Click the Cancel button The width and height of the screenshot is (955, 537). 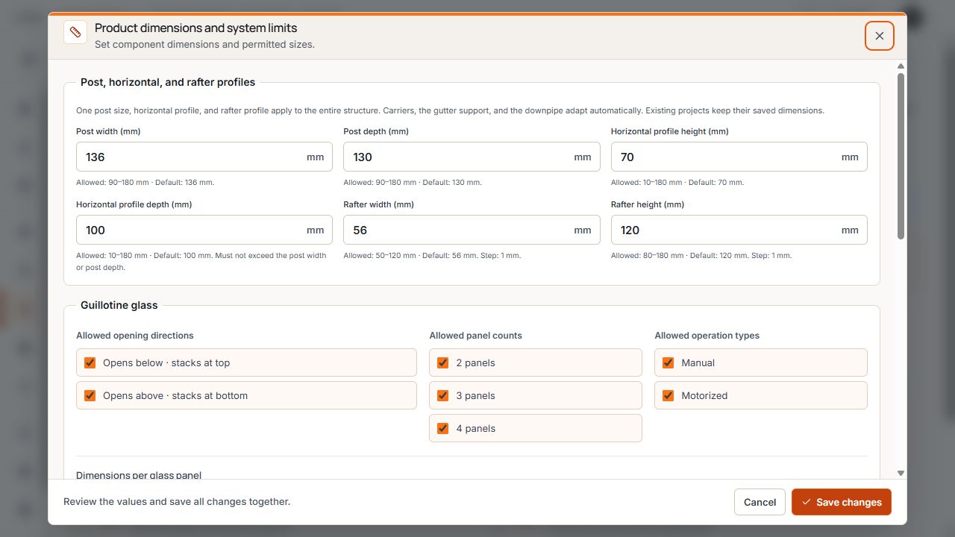[x=760, y=502]
